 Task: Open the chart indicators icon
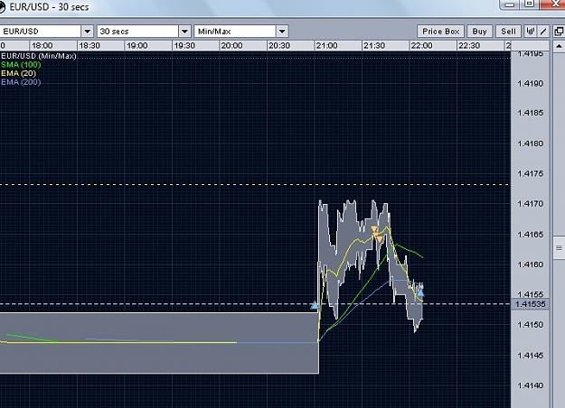click(x=530, y=32)
